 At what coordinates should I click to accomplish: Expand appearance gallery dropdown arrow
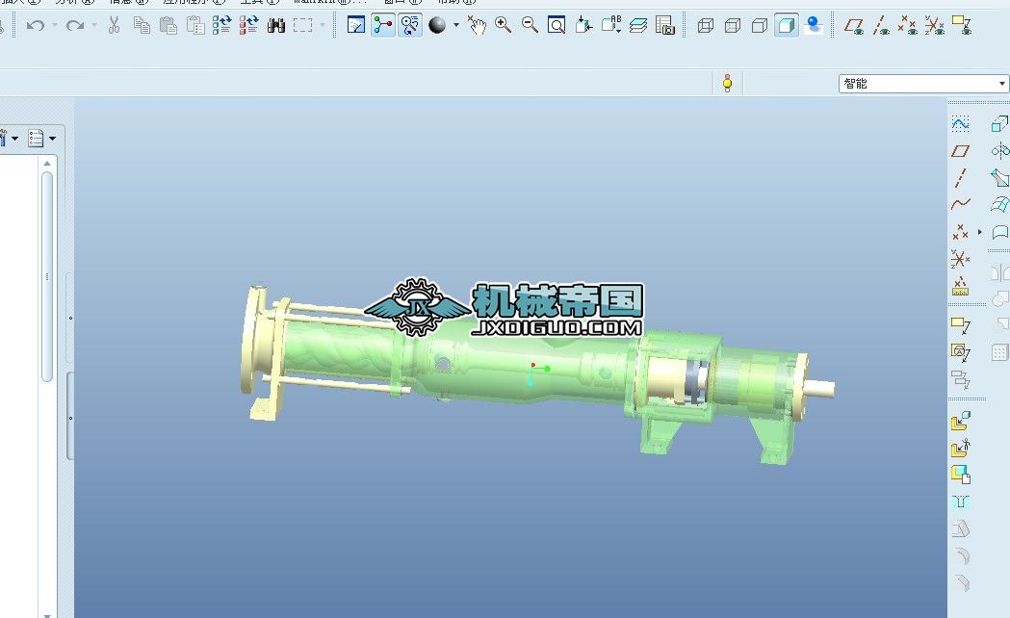(456, 25)
